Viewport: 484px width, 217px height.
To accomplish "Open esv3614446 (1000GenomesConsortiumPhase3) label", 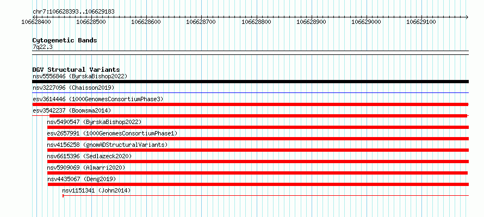I will 98,99.
